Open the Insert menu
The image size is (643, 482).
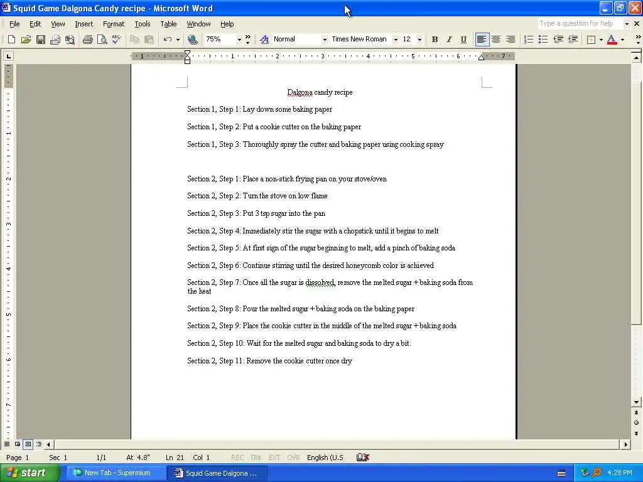click(84, 24)
